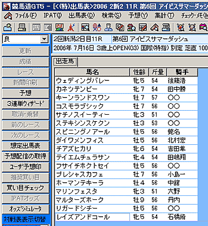
Task: Open the 3連単ウィザード button
Action: tap(25, 104)
